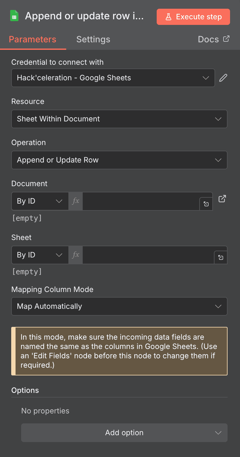This screenshot has width=240, height=457.
Task: Expand the Document field editor icon
Action: (x=206, y=204)
